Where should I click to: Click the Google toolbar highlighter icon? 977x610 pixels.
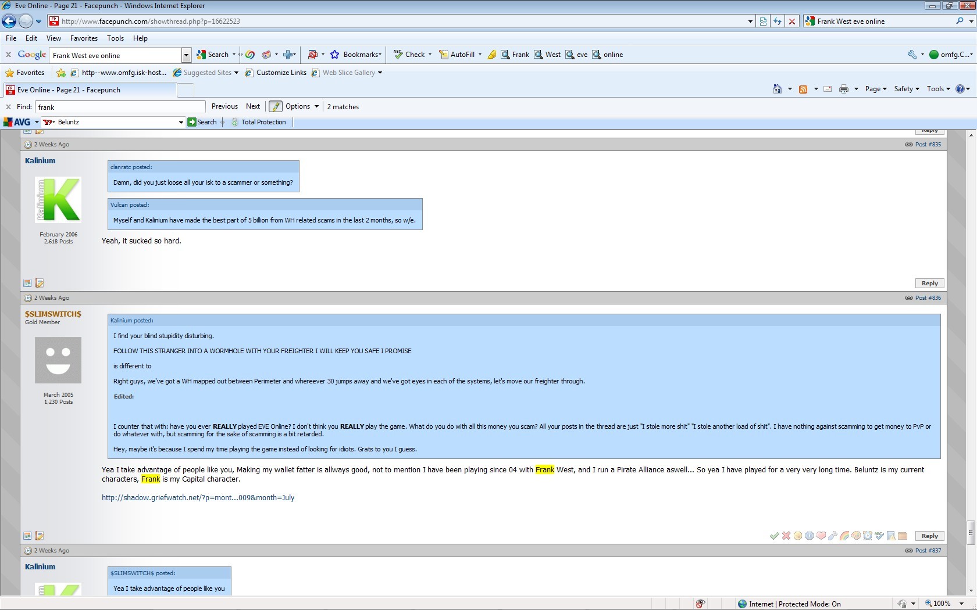pos(492,55)
